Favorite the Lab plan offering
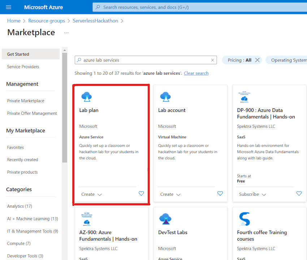The width and height of the screenshot is (307, 260). pyautogui.click(x=141, y=194)
